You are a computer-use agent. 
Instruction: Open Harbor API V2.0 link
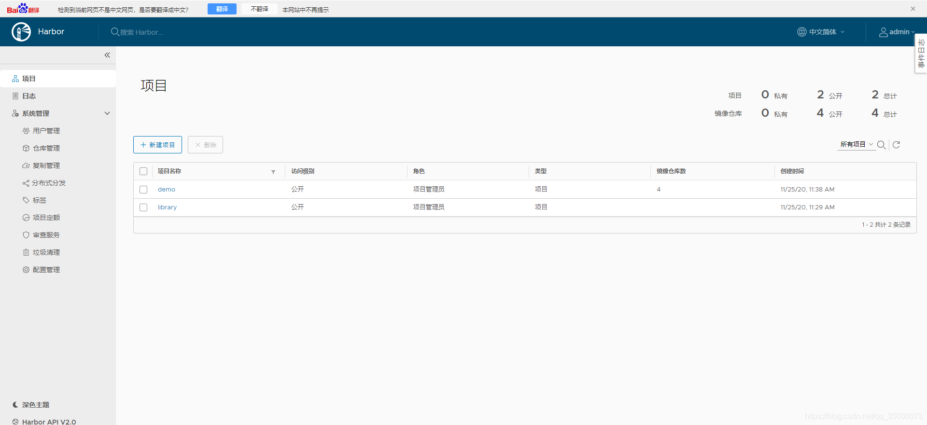(x=49, y=422)
